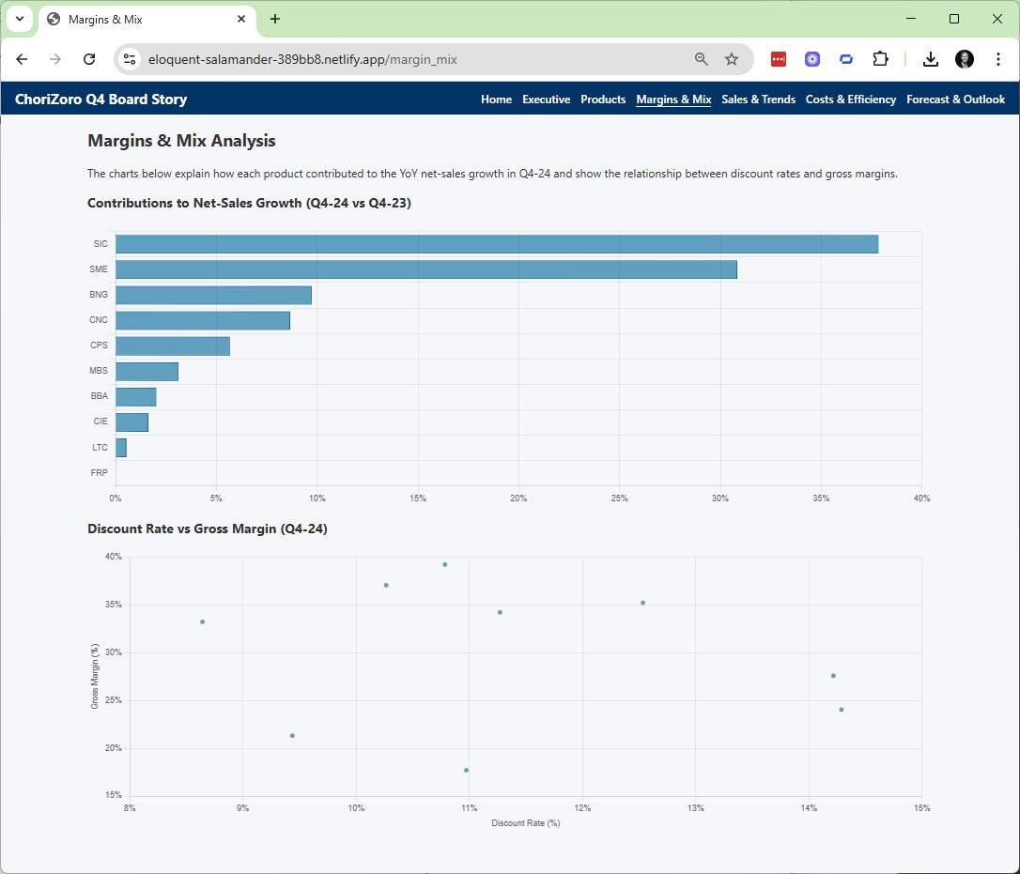Expand the tab search dropdown arrow
Screen dimensions: 1020x874
tap(20, 19)
